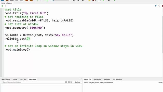Open the Search tab in bottom panel
163x92 pixels.
click(15, 79)
